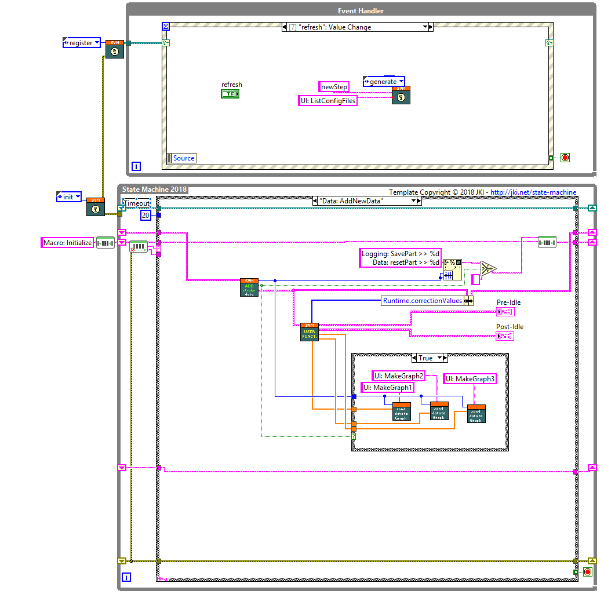Open the generate enum constant dropdown
Viewport: 604px width, 598px height.
pyautogui.click(x=401, y=81)
